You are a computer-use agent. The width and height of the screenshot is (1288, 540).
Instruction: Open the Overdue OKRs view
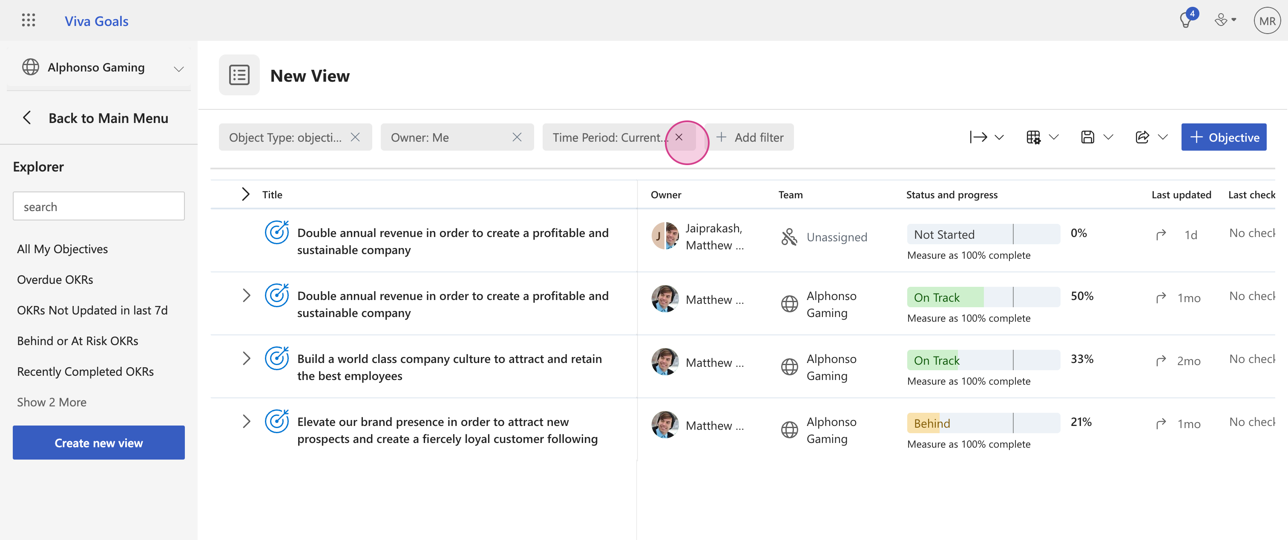pos(55,279)
